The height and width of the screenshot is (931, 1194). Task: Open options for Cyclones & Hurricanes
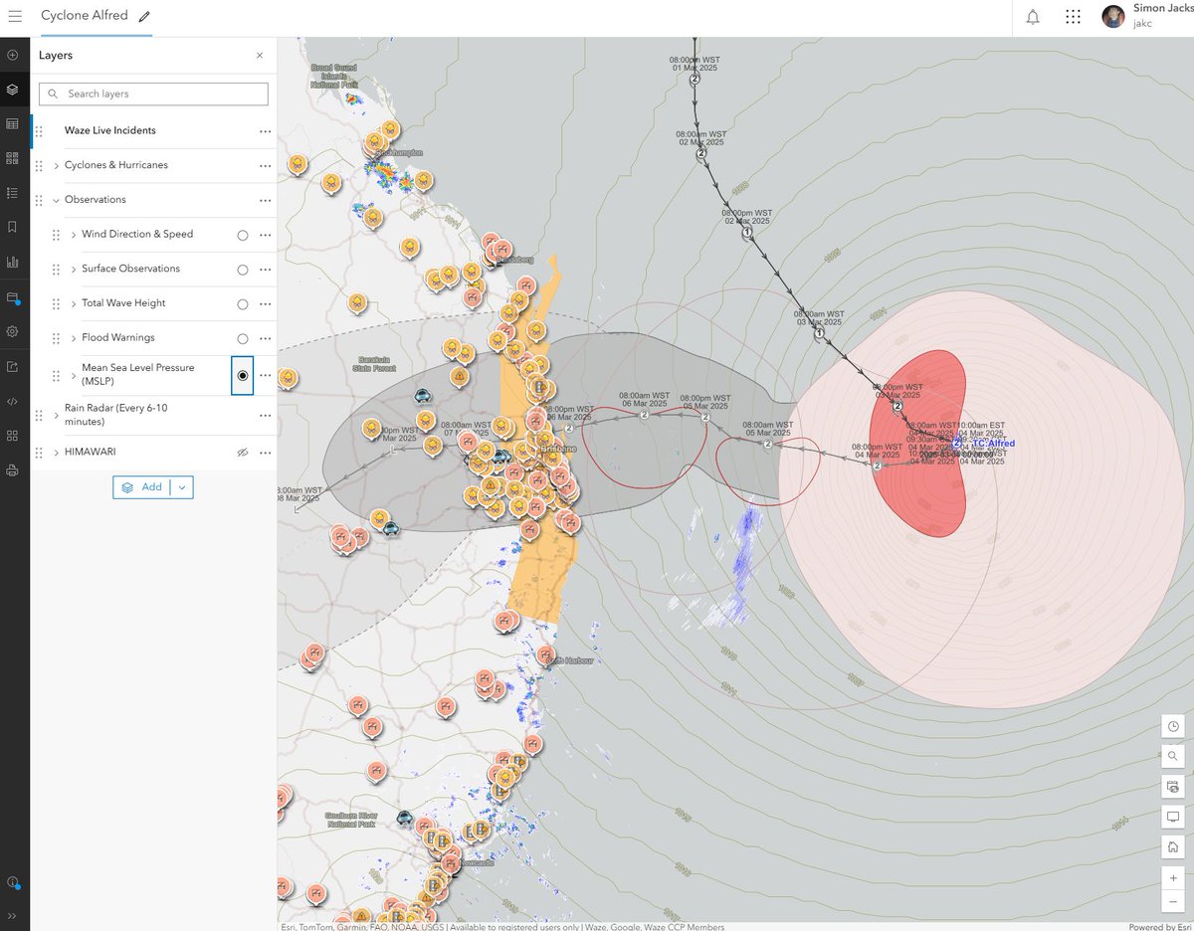click(x=265, y=166)
